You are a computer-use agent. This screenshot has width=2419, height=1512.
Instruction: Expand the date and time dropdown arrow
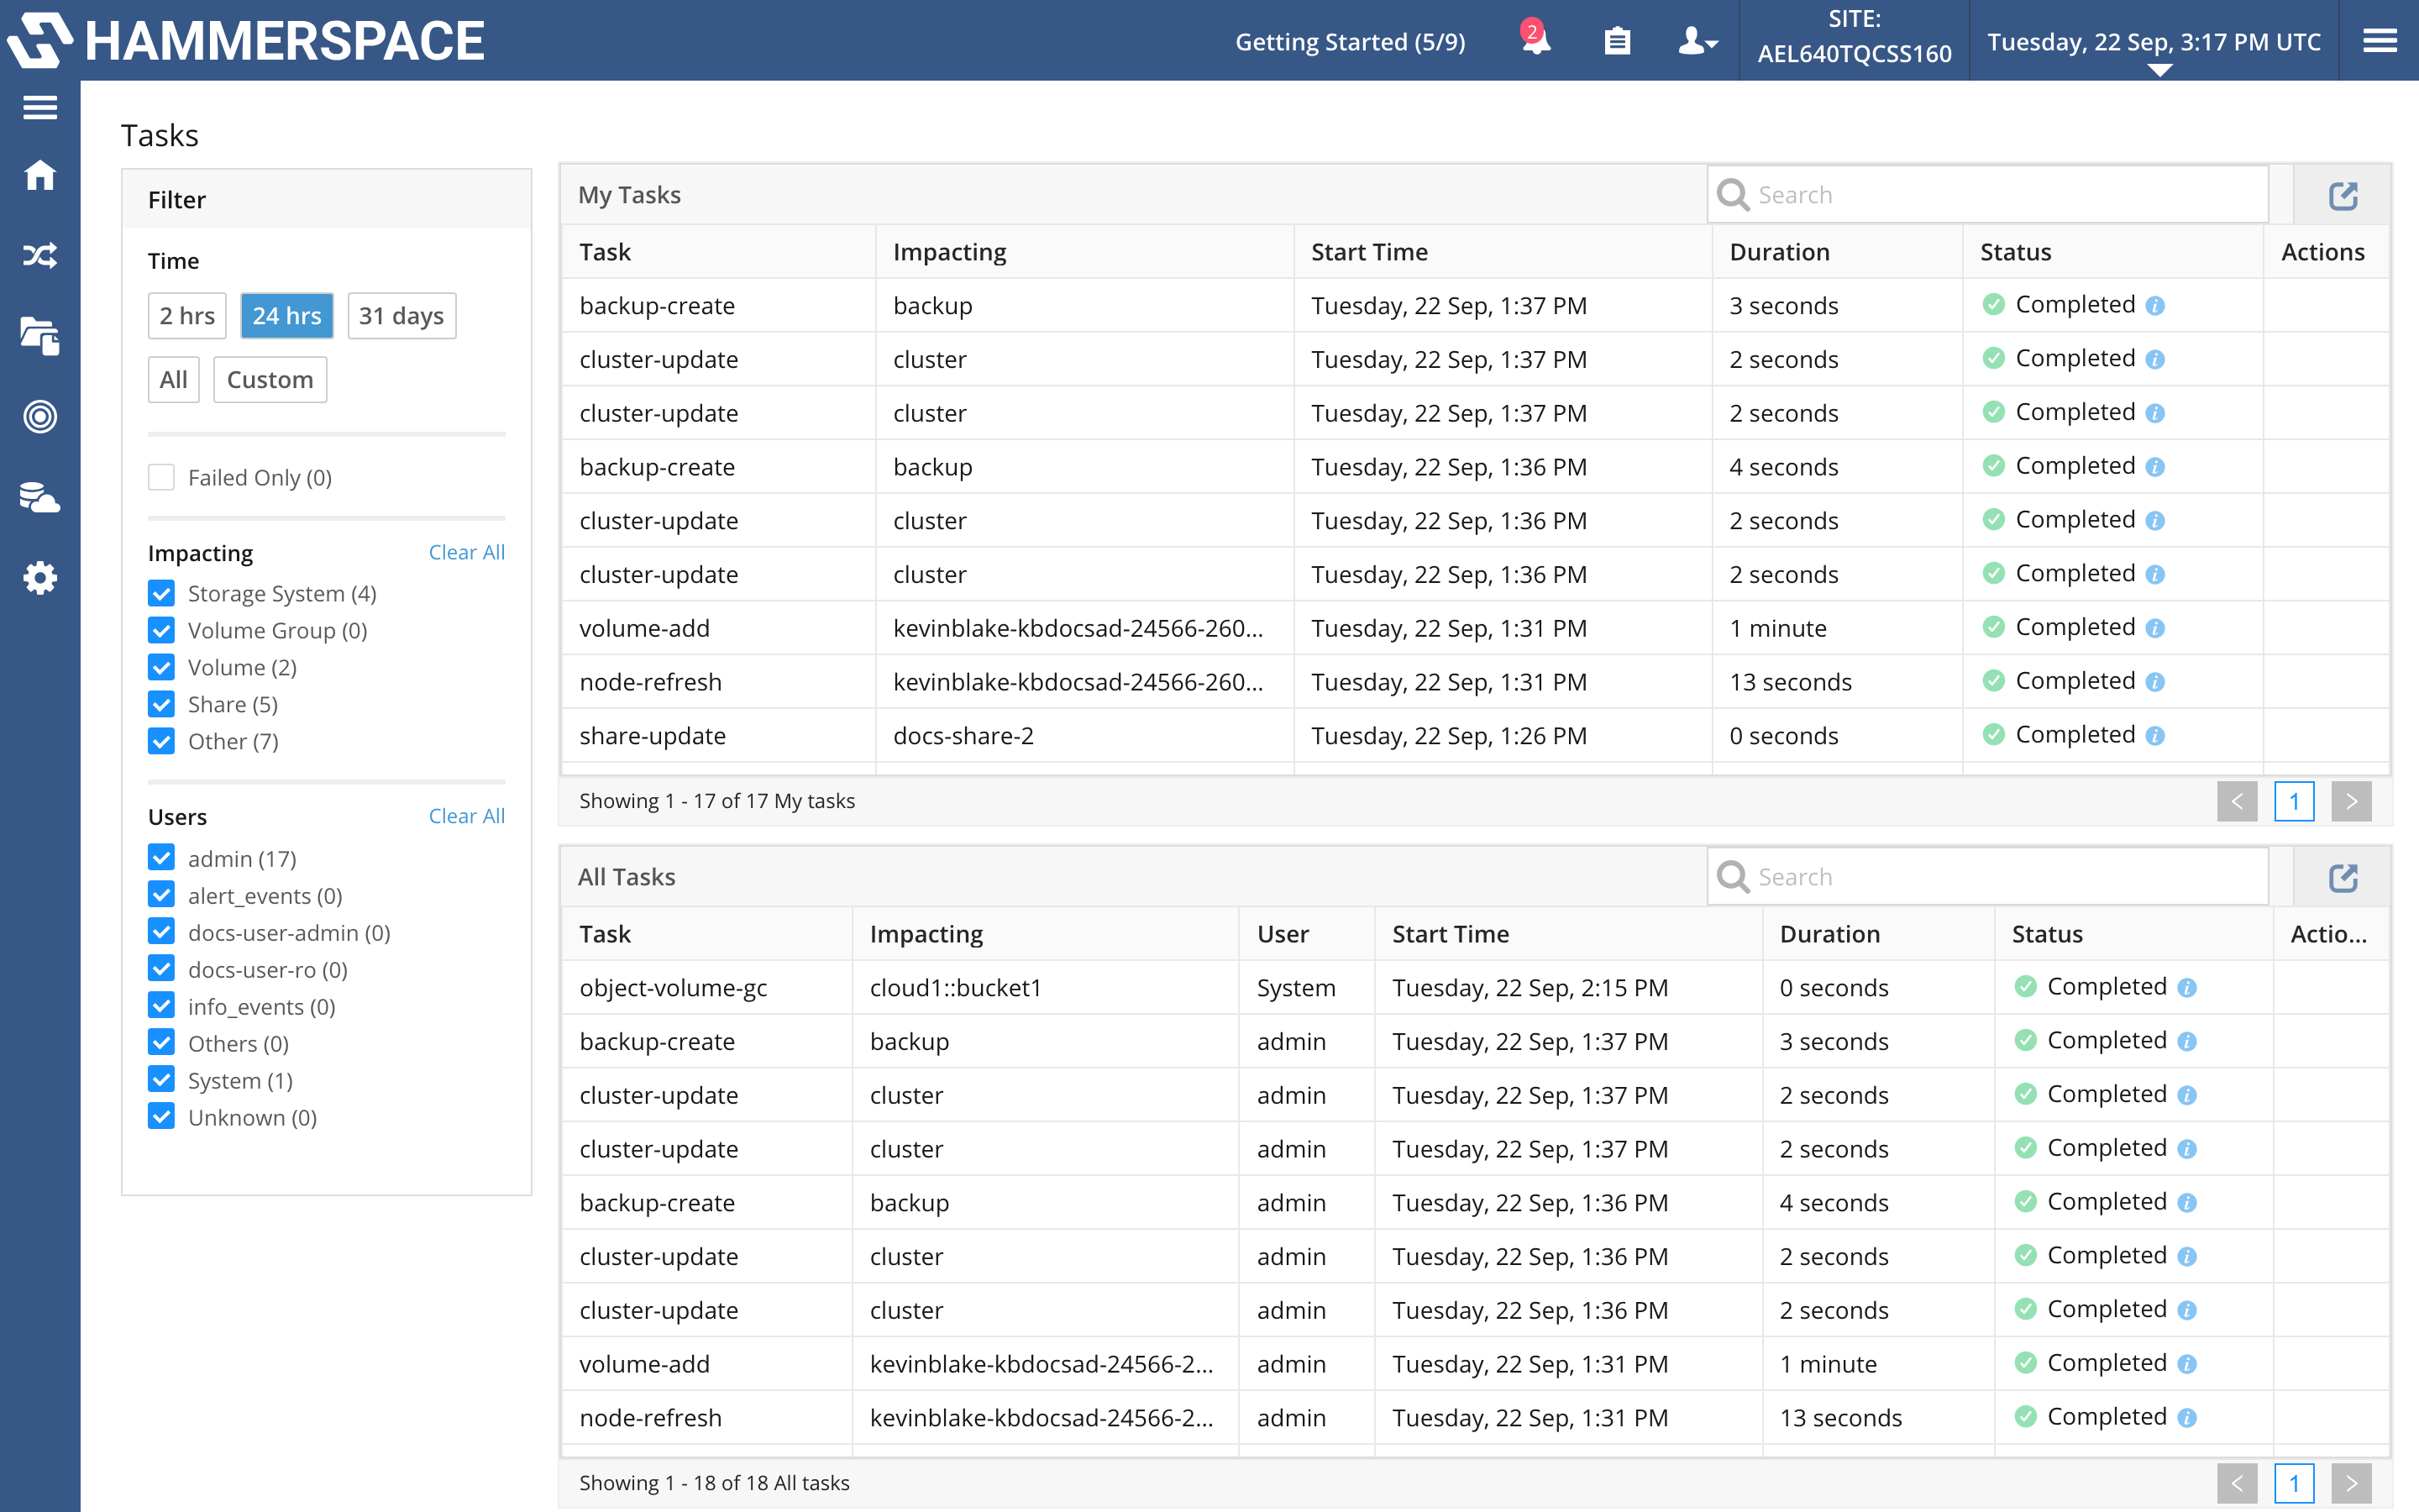point(2159,70)
